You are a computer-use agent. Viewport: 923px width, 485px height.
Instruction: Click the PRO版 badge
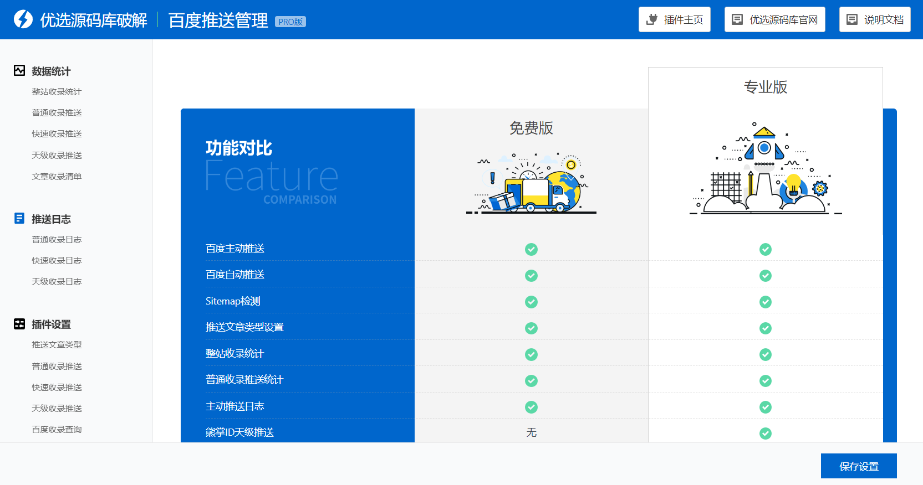pyautogui.click(x=290, y=22)
